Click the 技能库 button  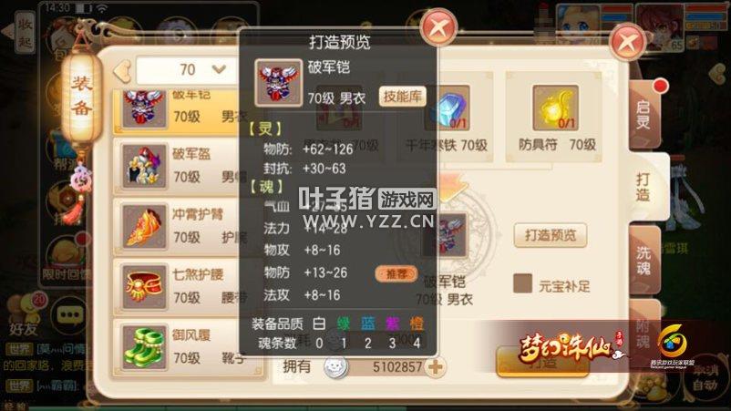[402, 97]
